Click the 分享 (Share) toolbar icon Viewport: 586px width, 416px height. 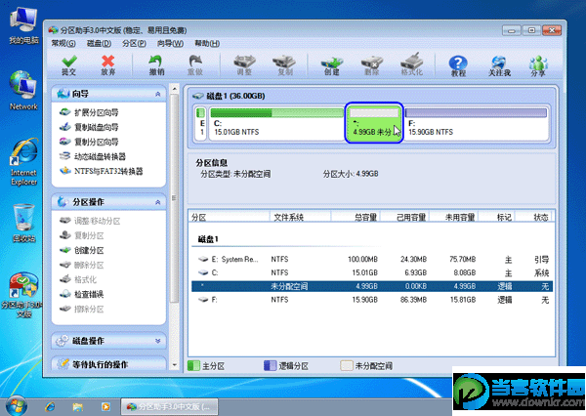point(538,65)
